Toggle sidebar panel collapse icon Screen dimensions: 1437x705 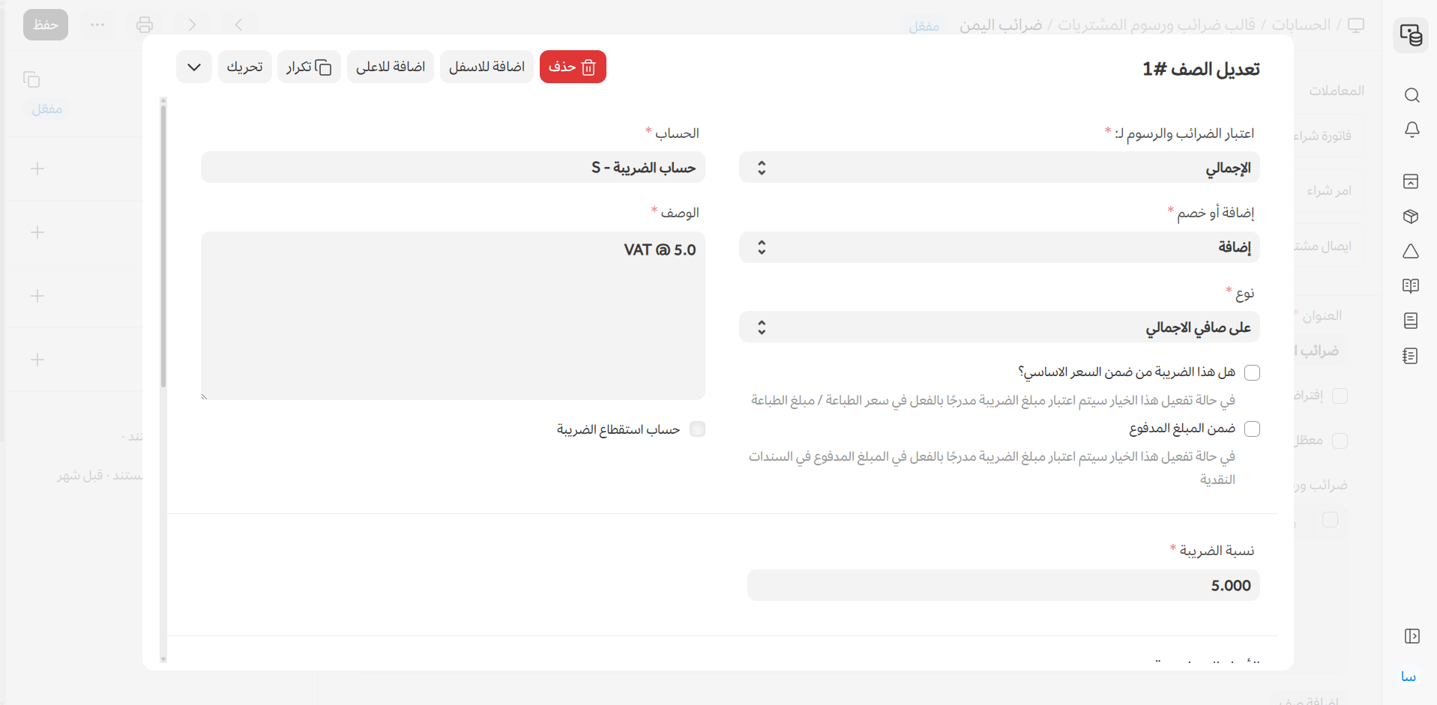pyautogui.click(x=1412, y=636)
